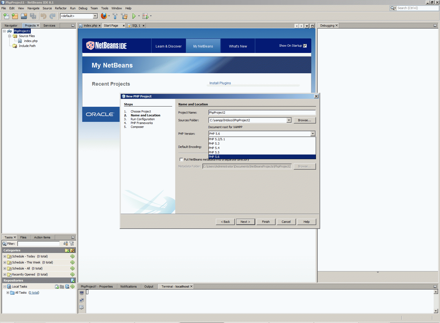Refresh the Schedule - This Week category
The height and width of the screenshot is (323, 440).
tap(72, 262)
